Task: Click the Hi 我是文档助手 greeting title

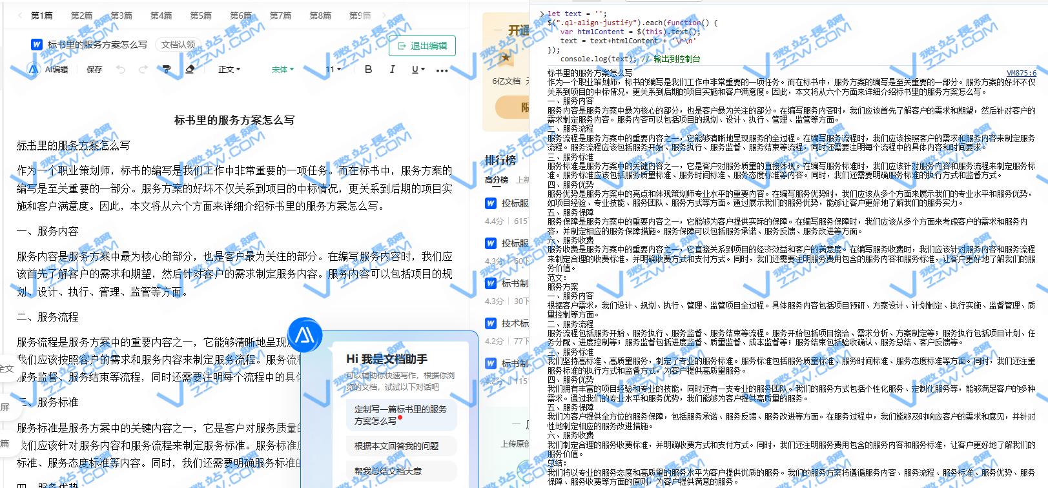Action: tap(387, 359)
